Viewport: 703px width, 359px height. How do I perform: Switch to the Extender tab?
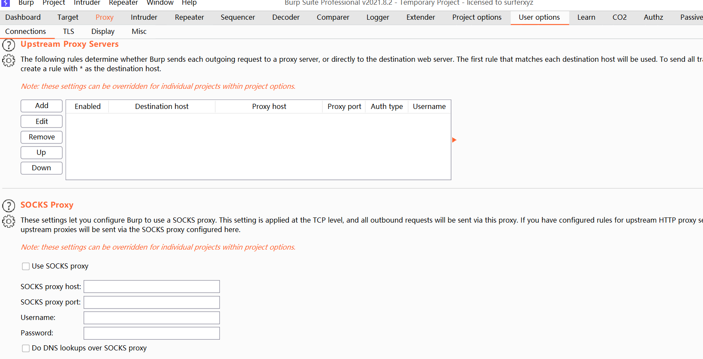coord(421,17)
